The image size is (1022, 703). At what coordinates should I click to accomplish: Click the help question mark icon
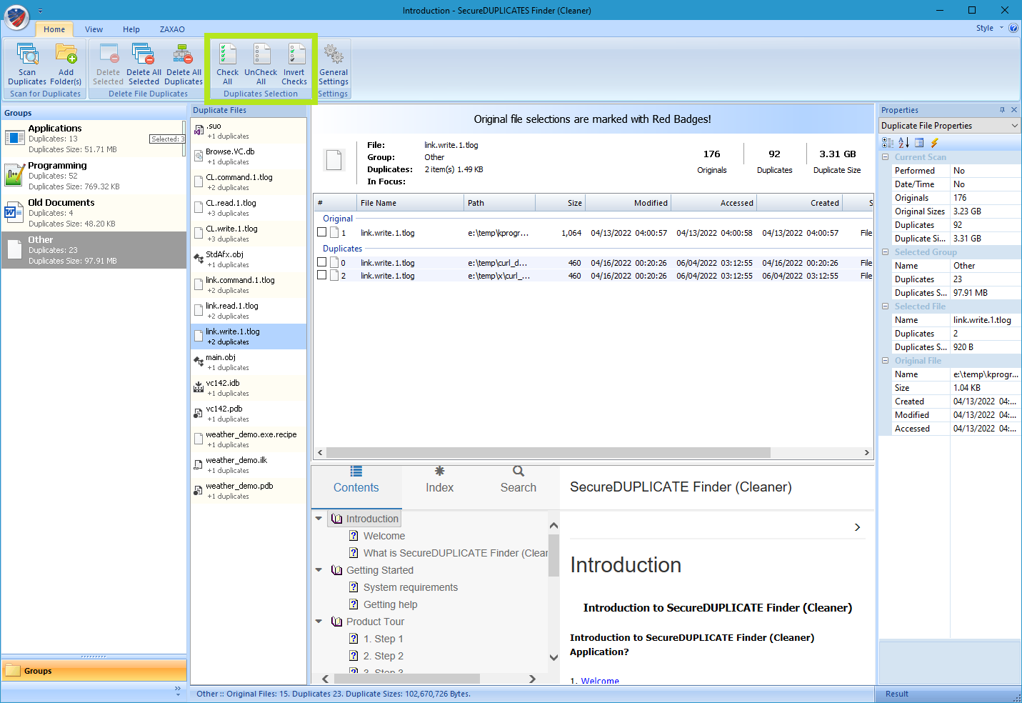tap(1013, 28)
